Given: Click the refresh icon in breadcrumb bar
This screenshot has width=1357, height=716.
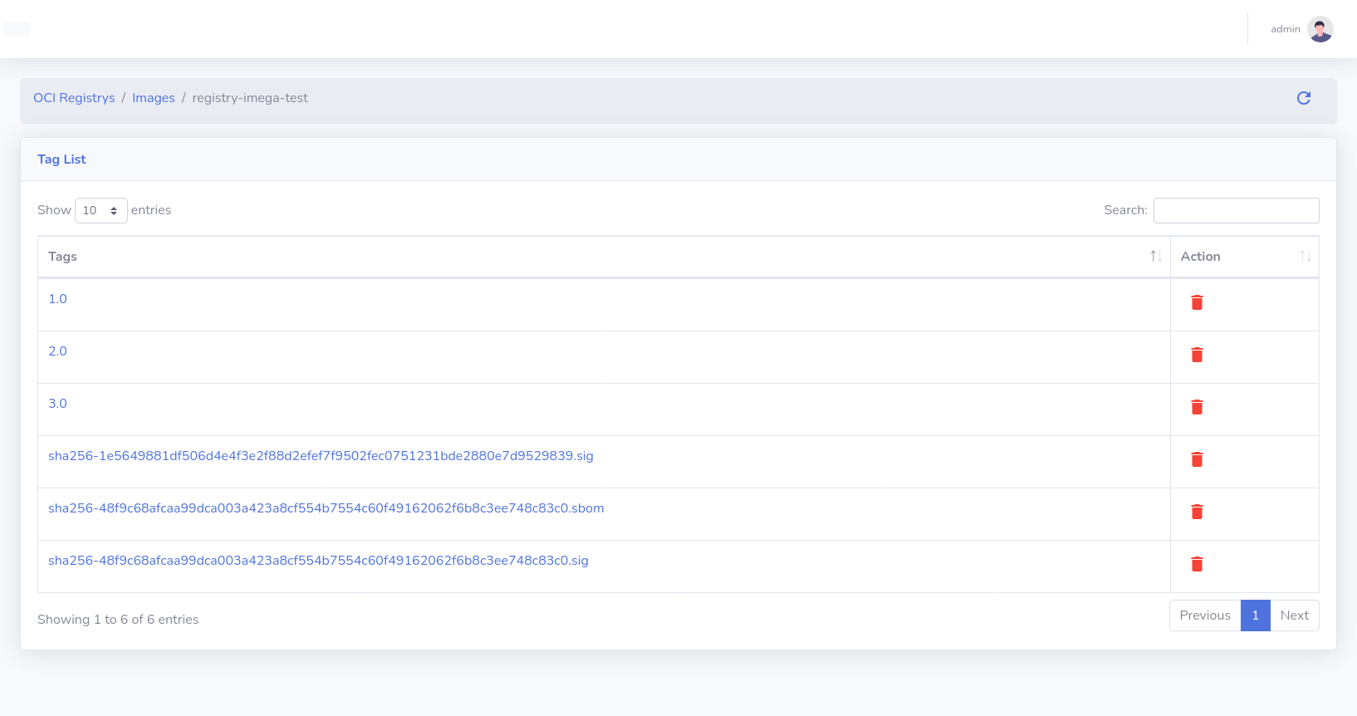Looking at the screenshot, I should tap(1303, 98).
